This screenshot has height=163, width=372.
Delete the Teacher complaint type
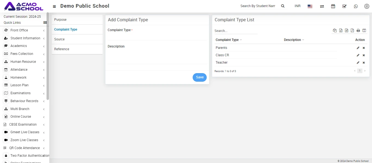(364, 63)
